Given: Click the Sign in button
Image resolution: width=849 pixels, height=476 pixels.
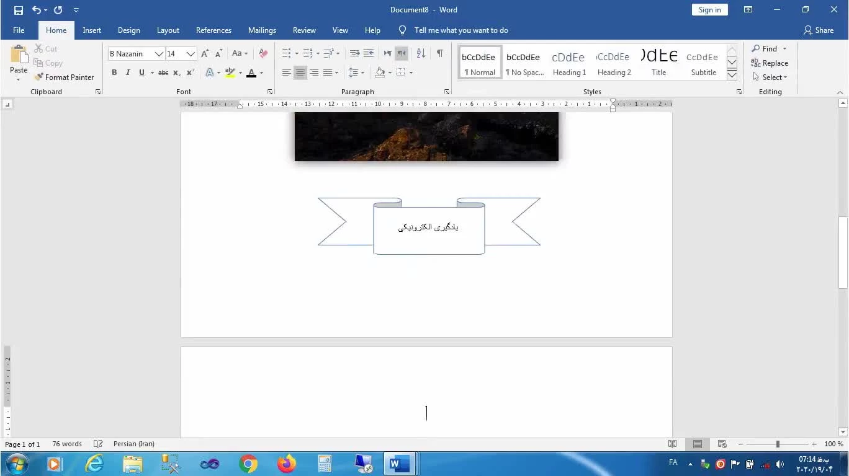Looking at the screenshot, I should point(709,10).
